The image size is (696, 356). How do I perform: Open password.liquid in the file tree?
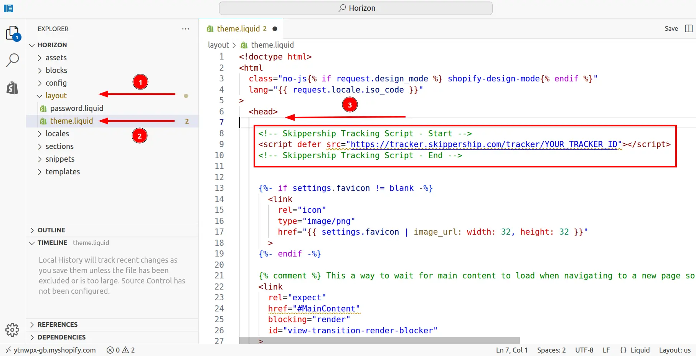77,108
